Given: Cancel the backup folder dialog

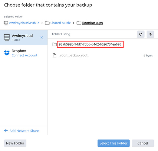Looking at the screenshot, I should point(143,143).
